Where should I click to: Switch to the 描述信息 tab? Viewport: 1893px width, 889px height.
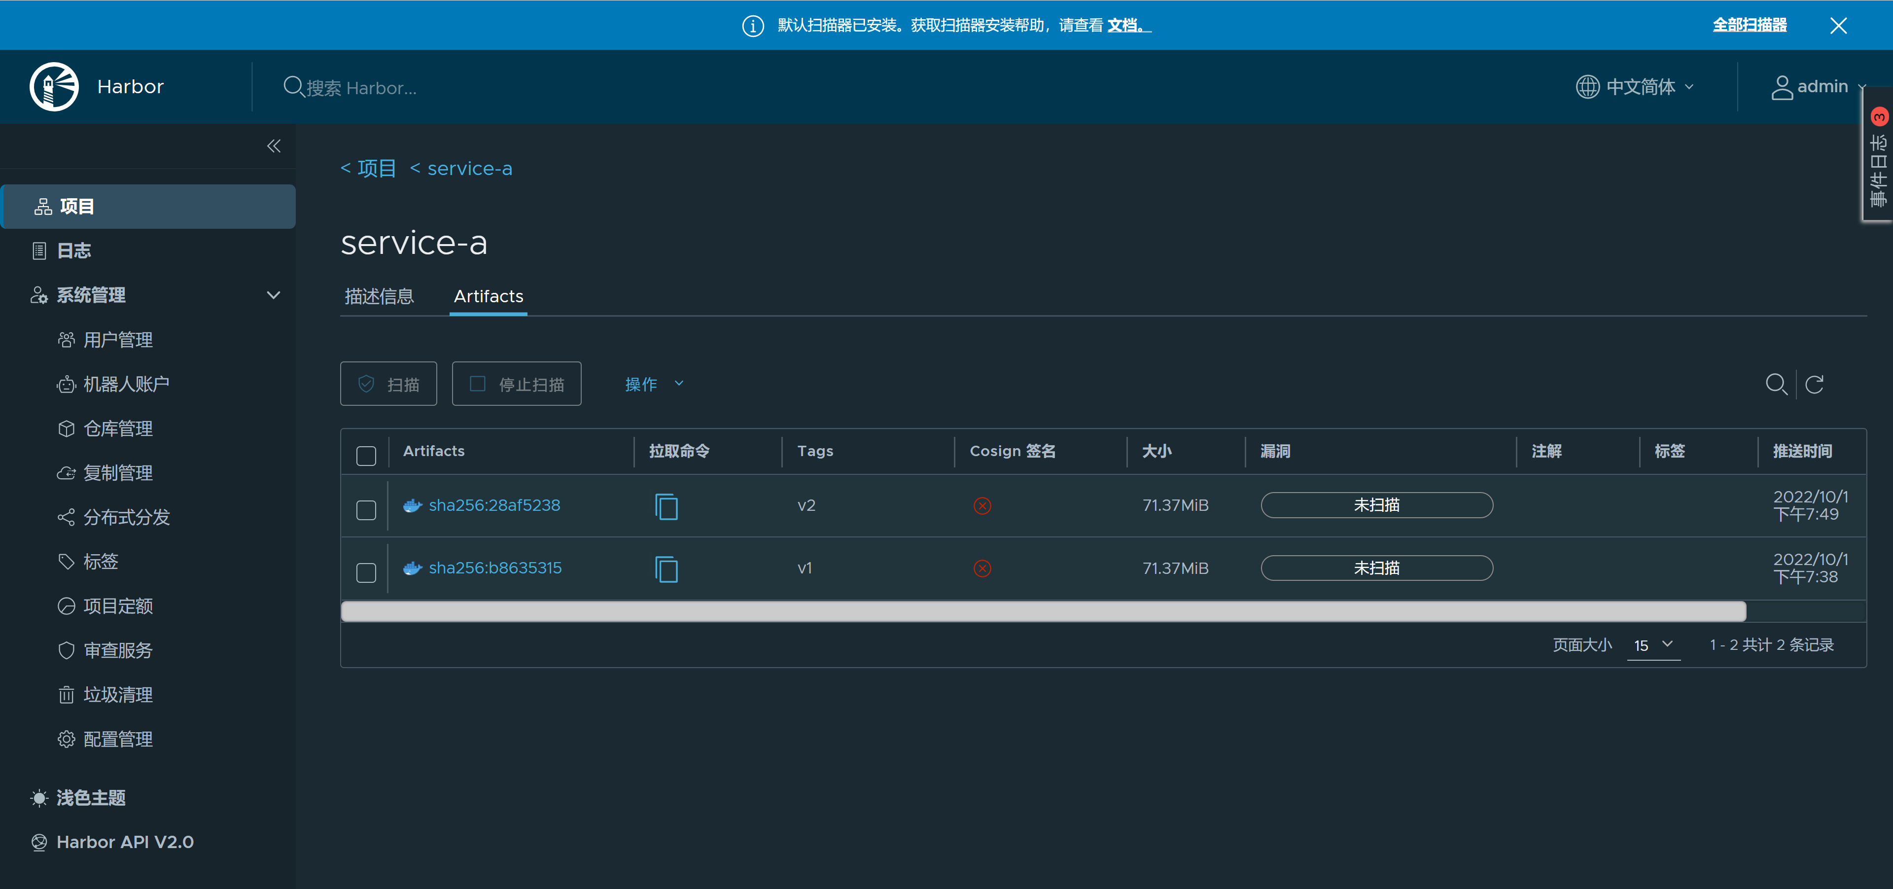point(379,297)
